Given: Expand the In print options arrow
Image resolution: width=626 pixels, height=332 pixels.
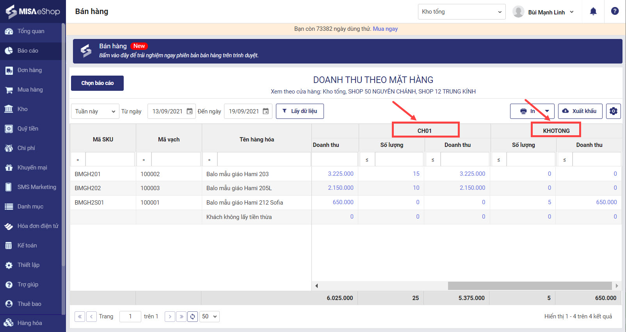Looking at the screenshot, I should pyautogui.click(x=547, y=111).
